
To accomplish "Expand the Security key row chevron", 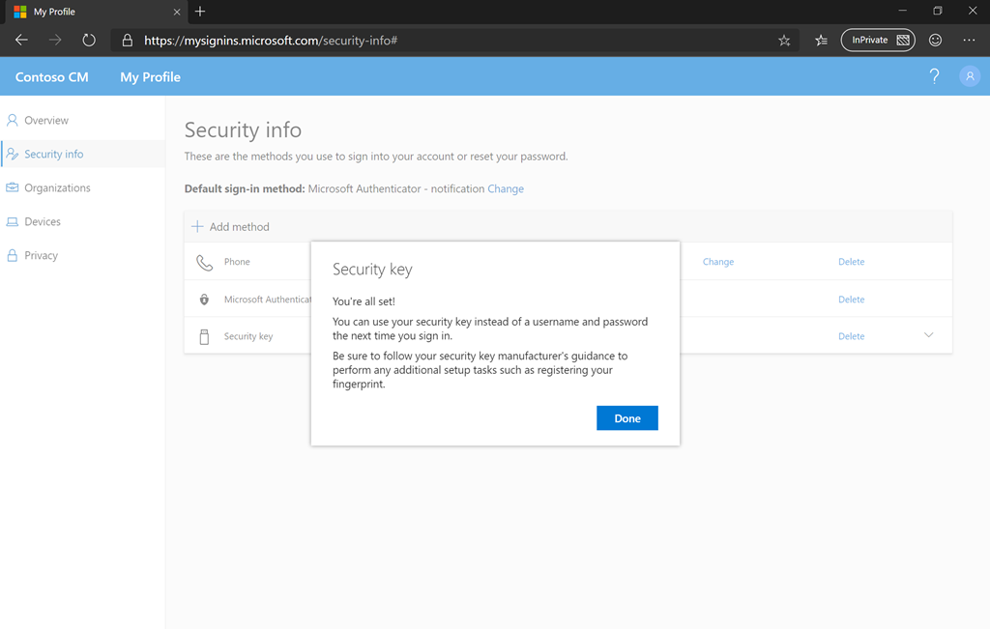I will point(928,335).
